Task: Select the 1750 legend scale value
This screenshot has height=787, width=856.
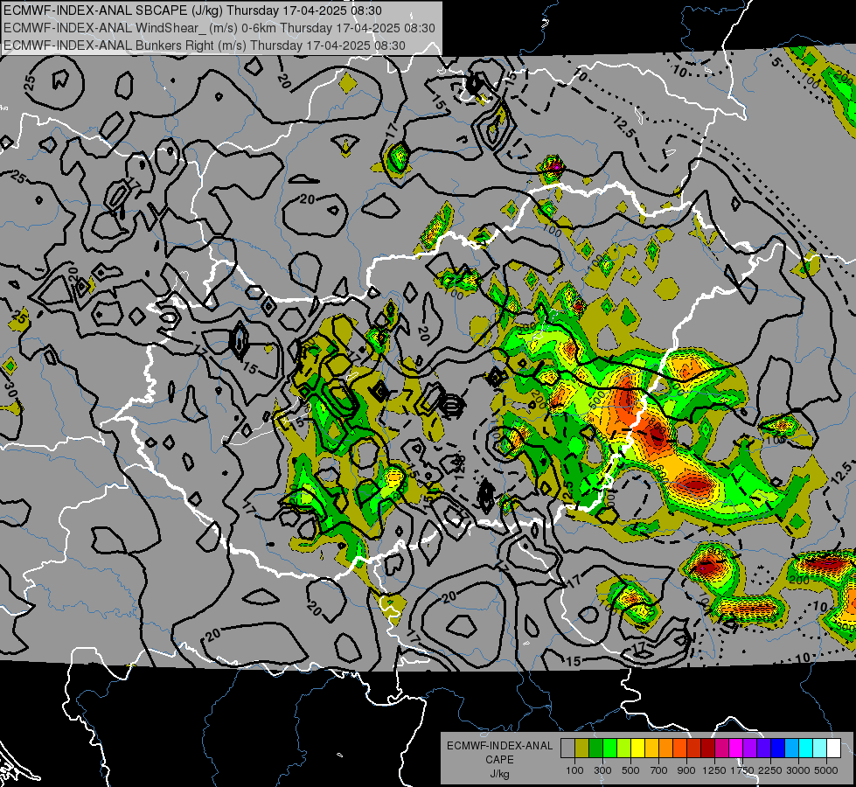Action: tap(742, 770)
